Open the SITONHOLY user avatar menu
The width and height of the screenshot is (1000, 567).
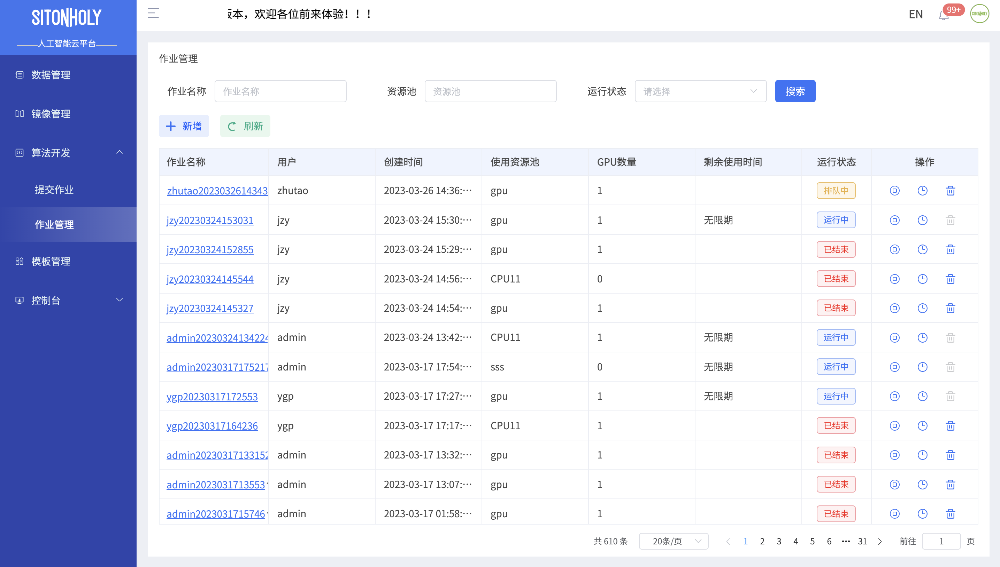[x=979, y=14]
